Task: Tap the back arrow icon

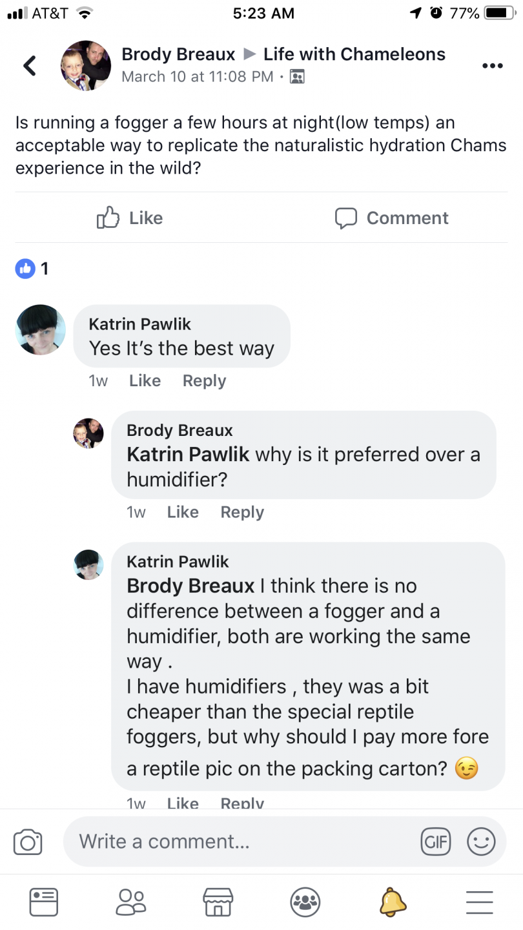Action: (x=30, y=65)
